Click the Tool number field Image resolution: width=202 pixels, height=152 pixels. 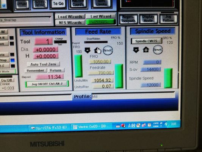tap(44, 41)
